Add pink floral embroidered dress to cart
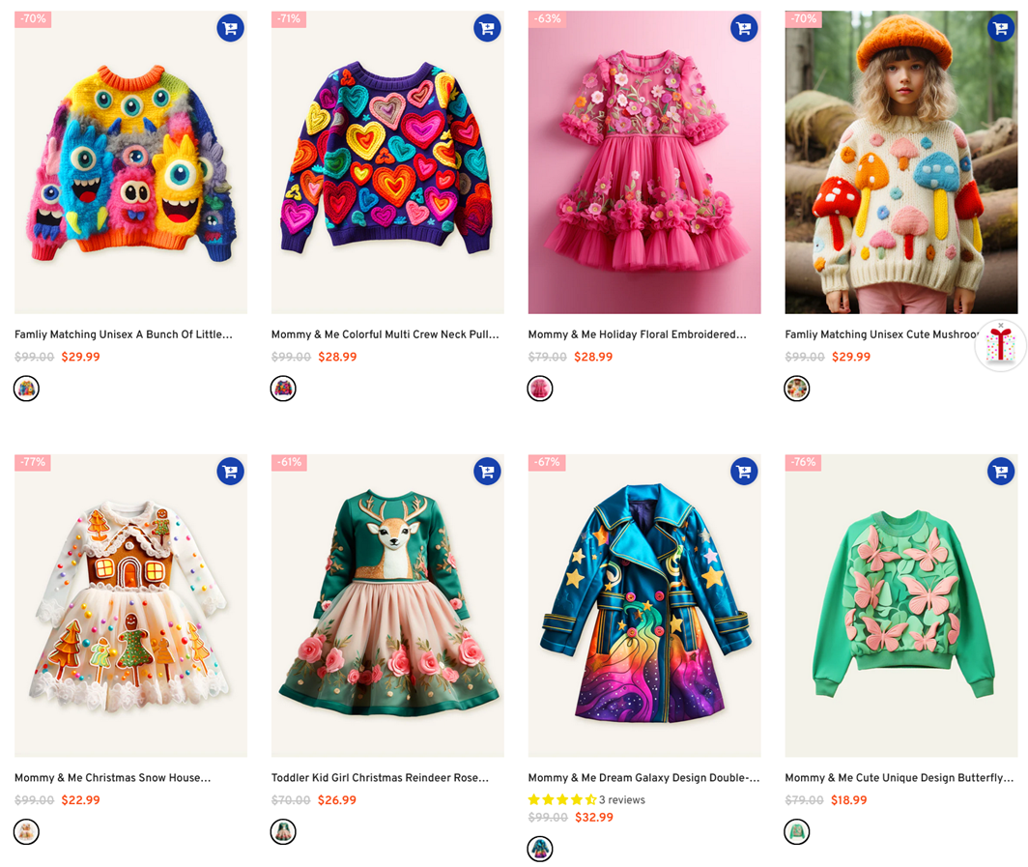This screenshot has width=1028, height=867. (744, 28)
